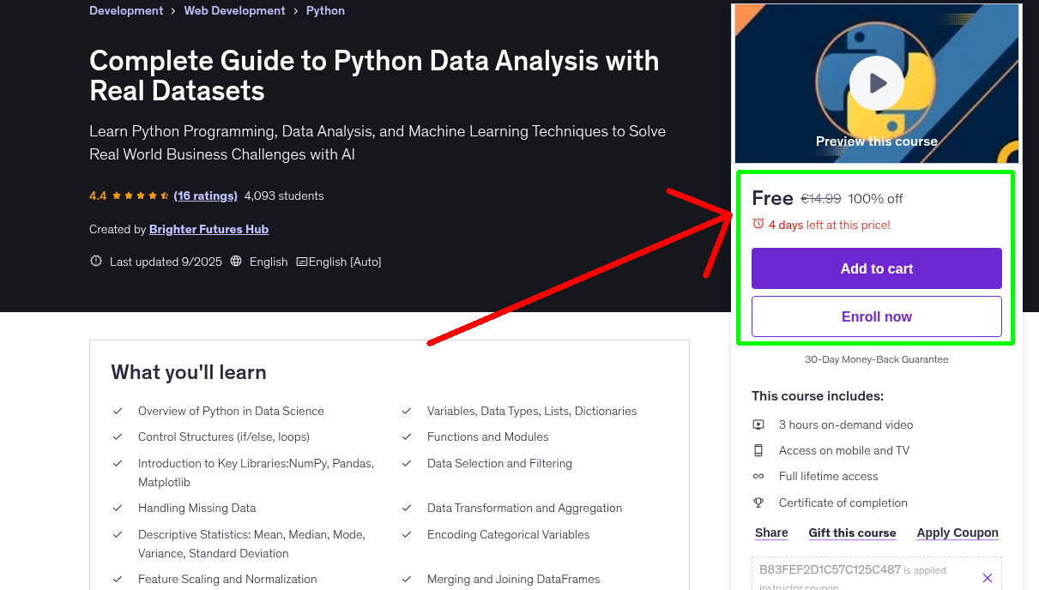The width and height of the screenshot is (1039, 590).
Task: Click the clock icon beside Last updated
Action: tap(95, 261)
